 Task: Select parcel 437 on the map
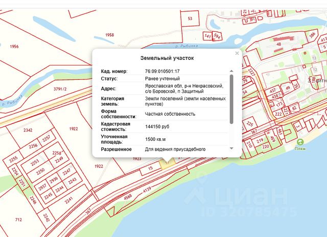(x=272, y=91)
